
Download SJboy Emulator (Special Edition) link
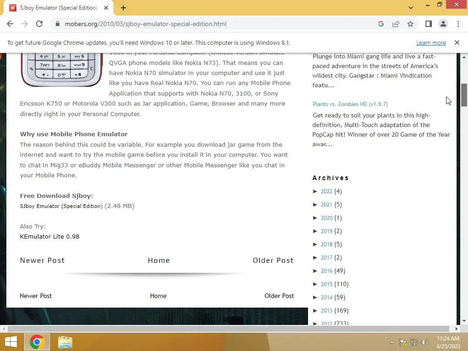[61, 206]
